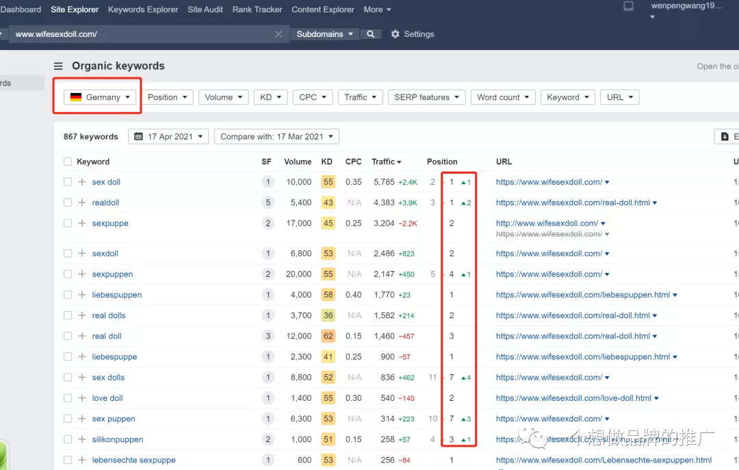
Task: Click the plus icon for real doll
Action: coord(82,337)
